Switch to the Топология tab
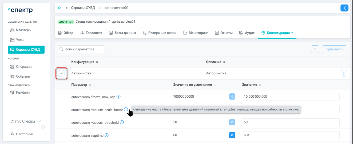353x144 pixels. click(91, 33)
